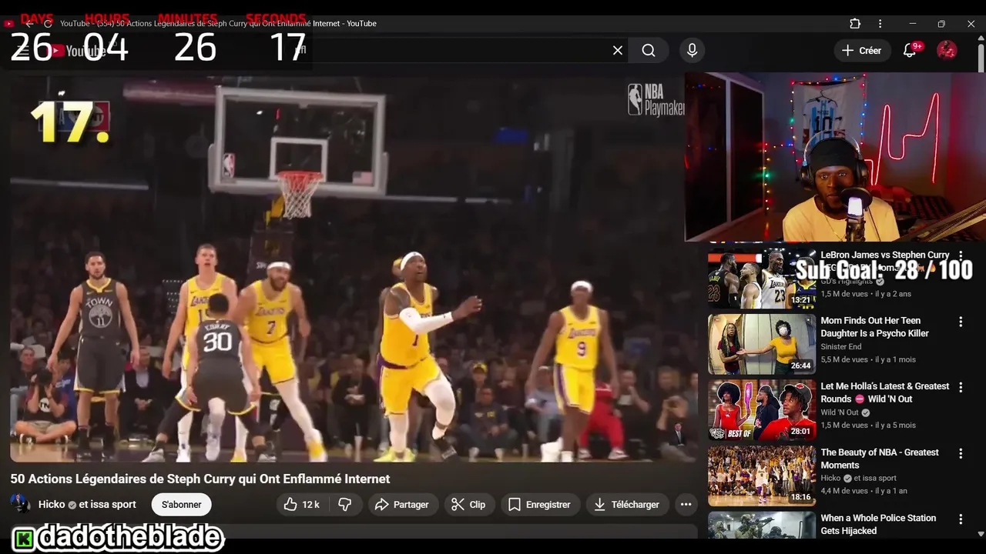Click the magnifying glass search button
Screen dimensions: 986x554
[x=649, y=50]
